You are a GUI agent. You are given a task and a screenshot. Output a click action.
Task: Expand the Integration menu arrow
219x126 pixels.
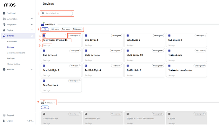point(32,24)
